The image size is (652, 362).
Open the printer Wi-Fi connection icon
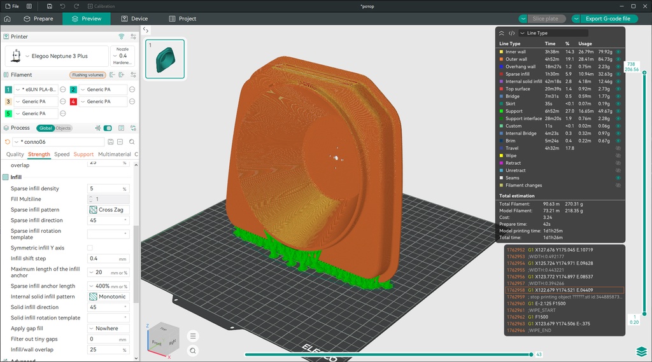(x=122, y=36)
